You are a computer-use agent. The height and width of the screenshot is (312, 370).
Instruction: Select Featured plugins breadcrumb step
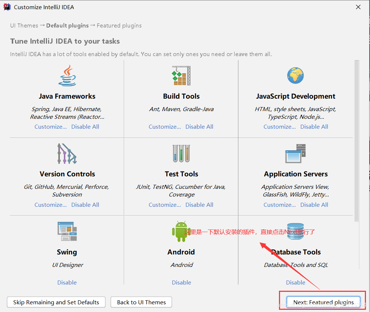tap(119, 25)
